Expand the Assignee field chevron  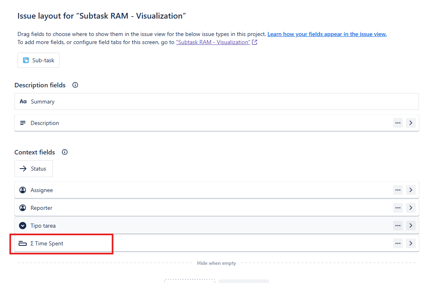[x=410, y=190]
